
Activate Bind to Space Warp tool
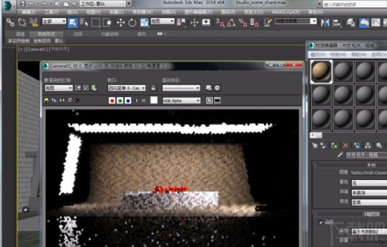33,22
